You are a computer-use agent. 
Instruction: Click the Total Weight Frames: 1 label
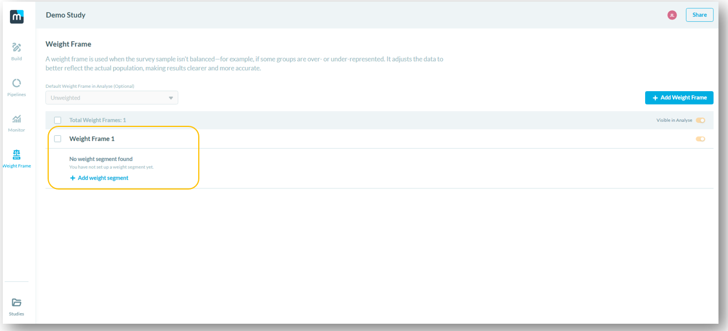[97, 120]
